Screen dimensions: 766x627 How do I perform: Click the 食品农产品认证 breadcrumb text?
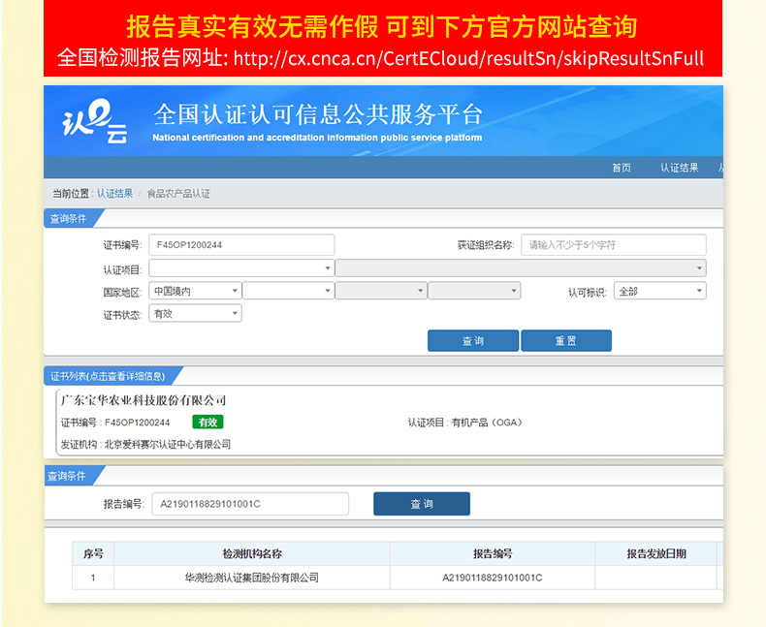[x=178, y=194]
